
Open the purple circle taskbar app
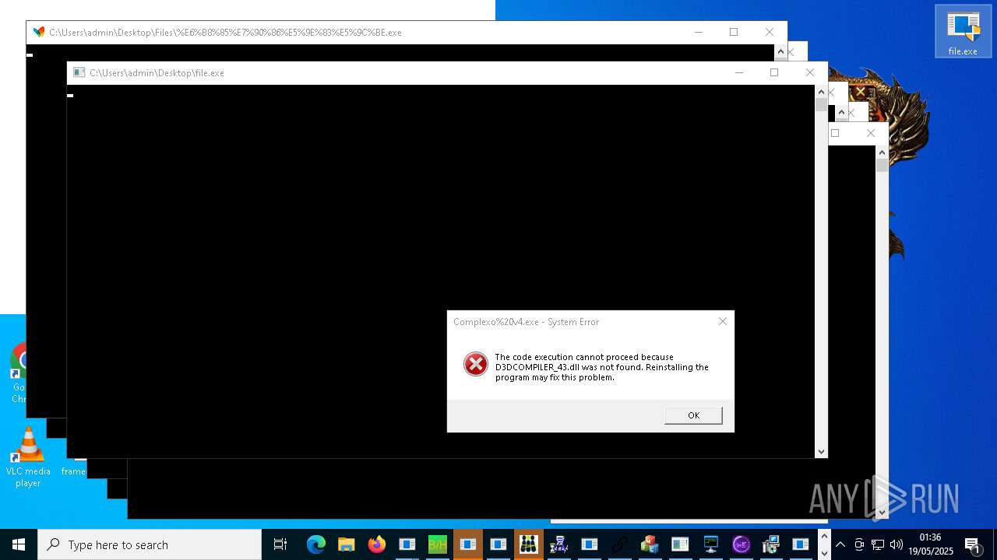tap(741, 544)
